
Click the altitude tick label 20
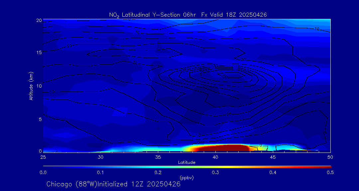click(39, 20)
